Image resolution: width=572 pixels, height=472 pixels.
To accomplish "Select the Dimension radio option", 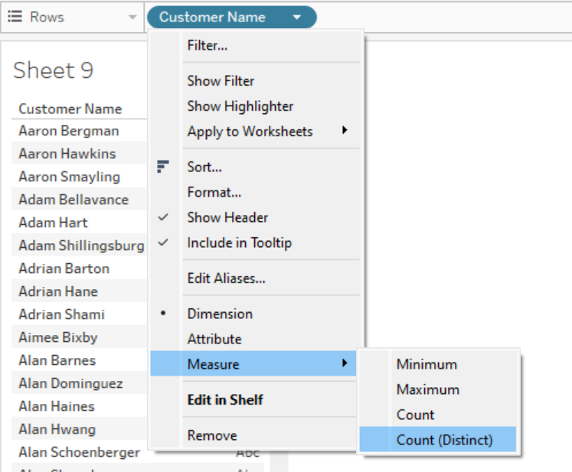I will [220, 314].
